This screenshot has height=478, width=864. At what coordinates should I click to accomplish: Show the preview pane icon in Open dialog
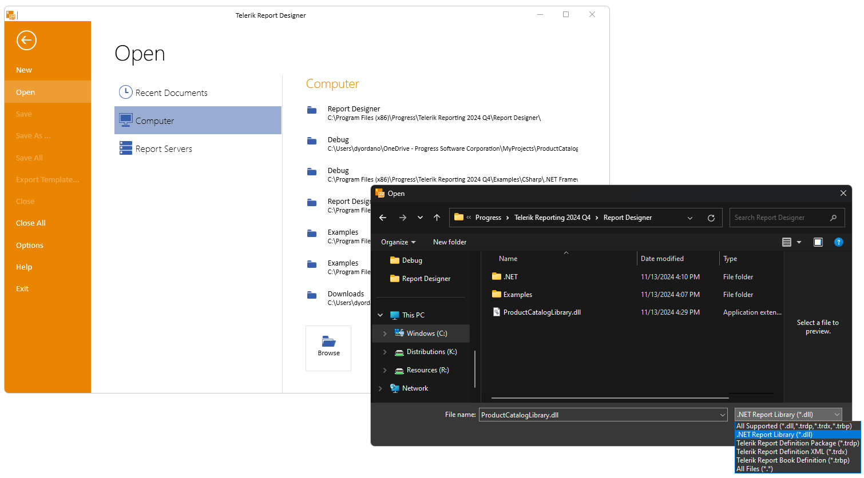[818, 242]
